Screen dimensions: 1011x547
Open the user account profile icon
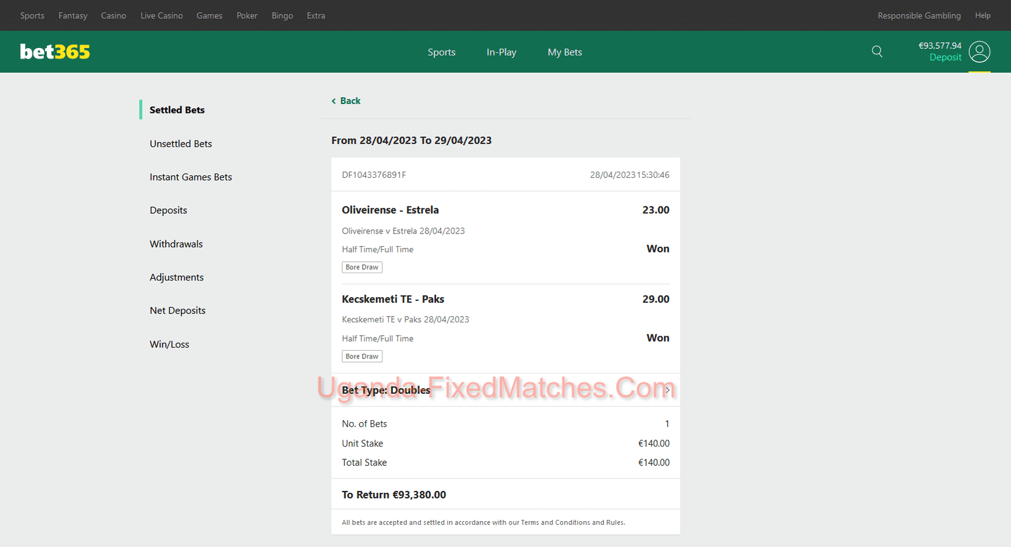979,52
